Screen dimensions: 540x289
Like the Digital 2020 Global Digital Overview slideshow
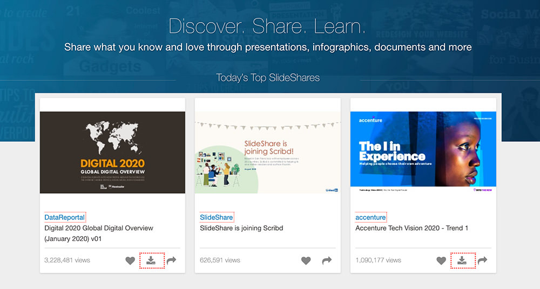coord(130,260)
